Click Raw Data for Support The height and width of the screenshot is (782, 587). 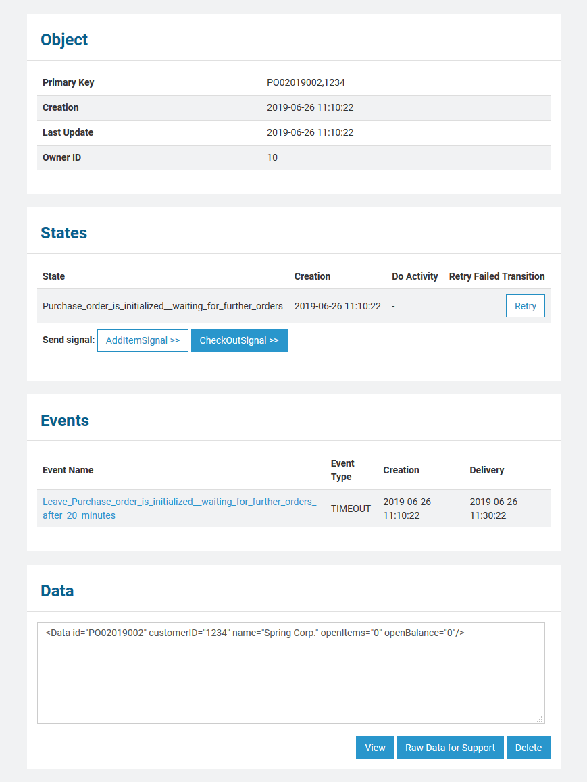click(450, 747)
